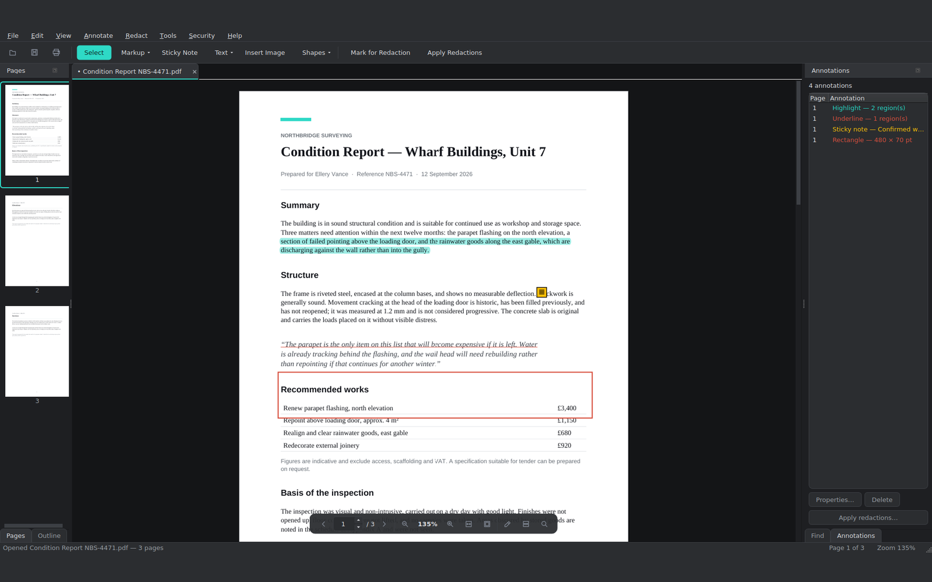The height and width of the screenshot is (582, 932).
Task: Click the fit width icon
Action: [468, 524]
